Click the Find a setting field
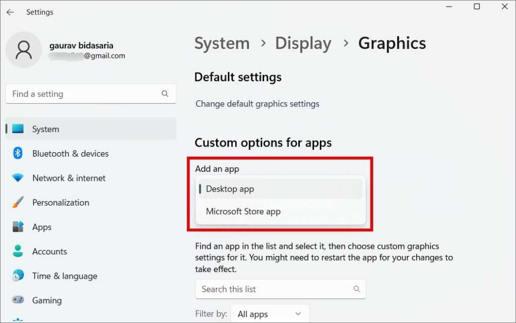 91,94
